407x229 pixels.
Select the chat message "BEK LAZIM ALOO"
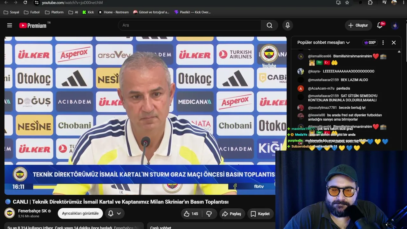pos(354,80)
